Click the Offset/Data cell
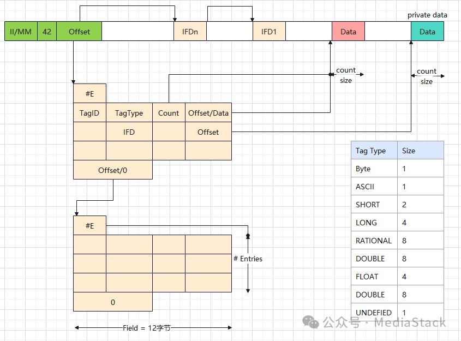Screen dimensions: 461x341 click(208, 112)
